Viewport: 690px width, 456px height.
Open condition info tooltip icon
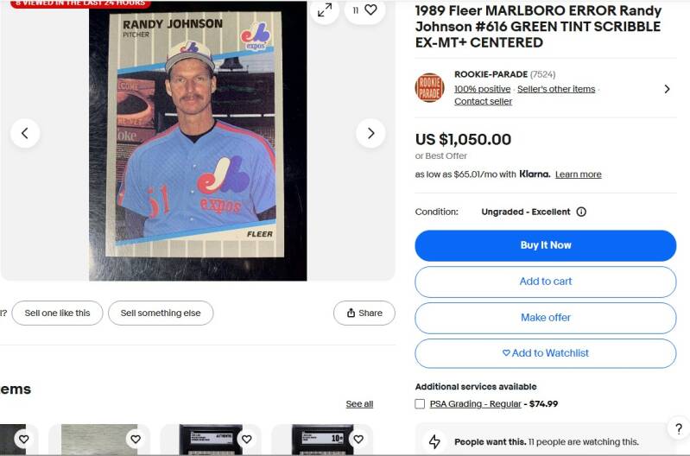point(581,212)
